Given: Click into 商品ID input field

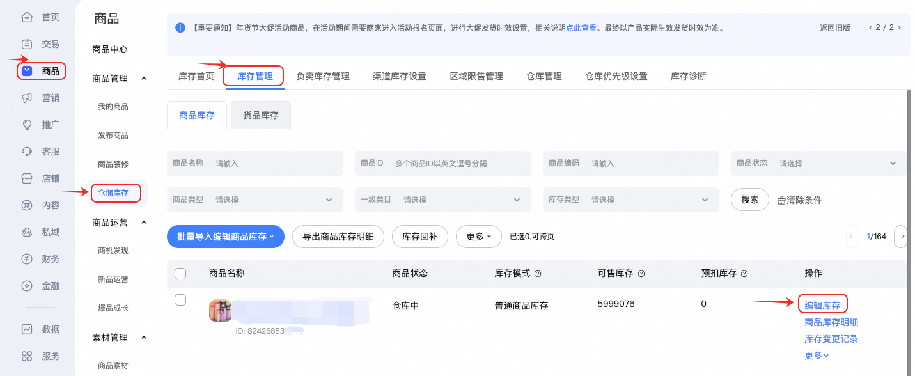Looking at the screenshot, I should (443, 163).
